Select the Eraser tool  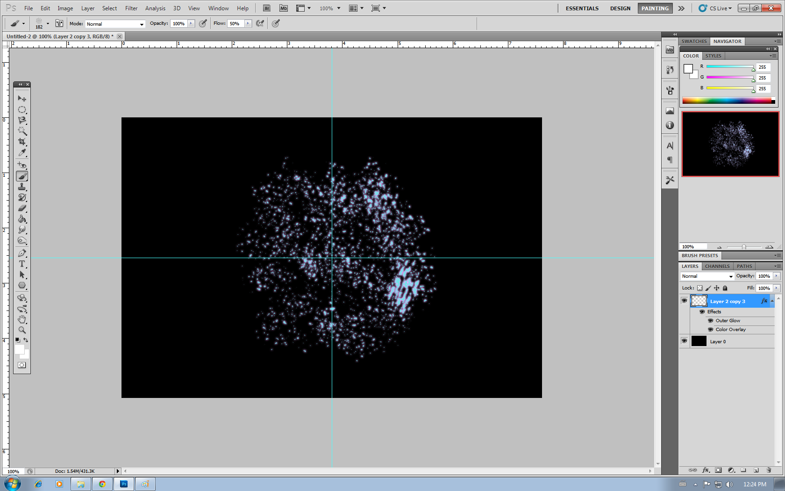(22, 209)
